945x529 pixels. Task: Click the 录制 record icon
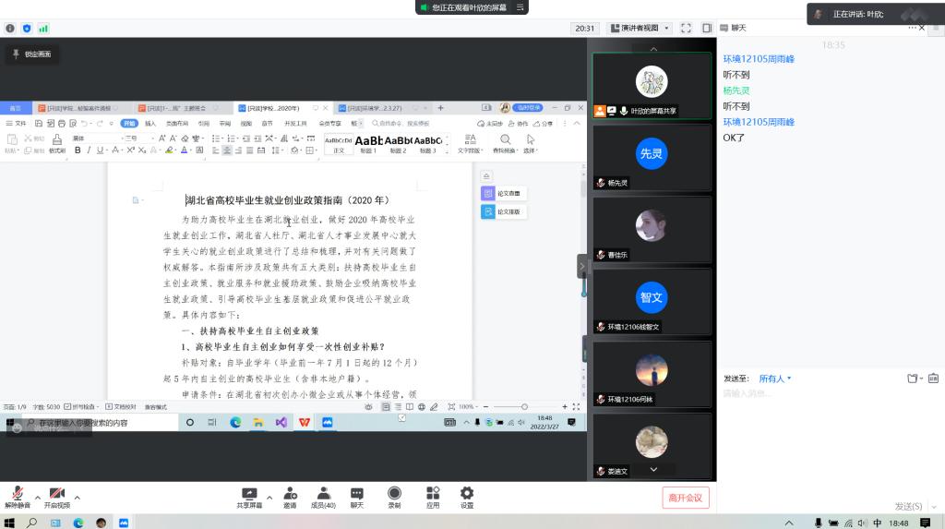pos(394,497)
